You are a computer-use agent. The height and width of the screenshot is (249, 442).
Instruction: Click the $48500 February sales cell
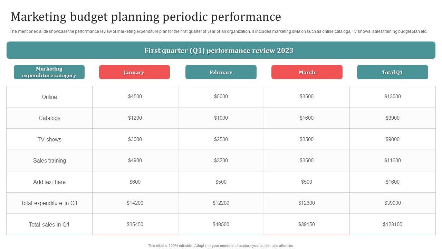(x=221, y=224)
